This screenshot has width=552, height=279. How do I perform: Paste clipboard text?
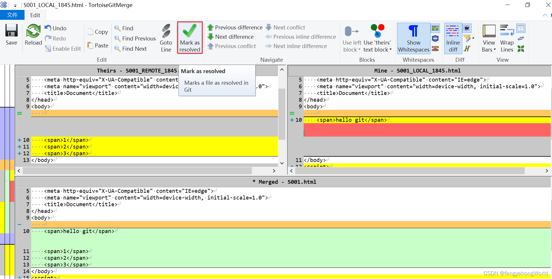pyautogui.click(x=98, y=45)
